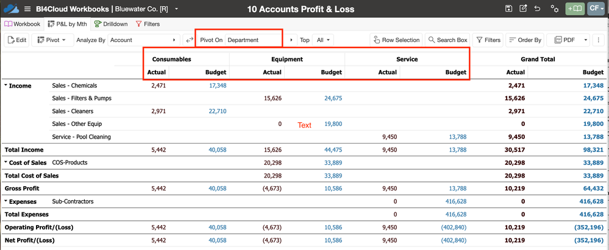The height and width of the screenshot is (250, 609).
Task: Click the Row Selection button
Action: tap(396, 40)
